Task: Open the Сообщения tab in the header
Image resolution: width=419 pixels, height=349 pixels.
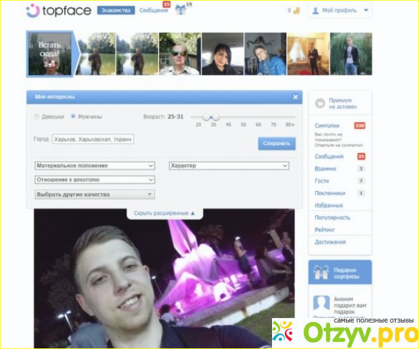Action: tap(152, 11)
